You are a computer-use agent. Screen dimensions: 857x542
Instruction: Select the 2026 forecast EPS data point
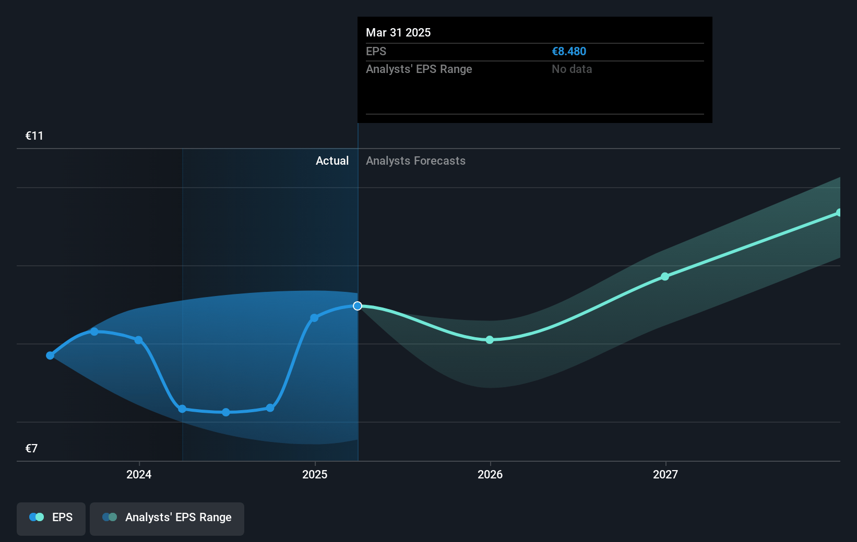coord(490,340)
